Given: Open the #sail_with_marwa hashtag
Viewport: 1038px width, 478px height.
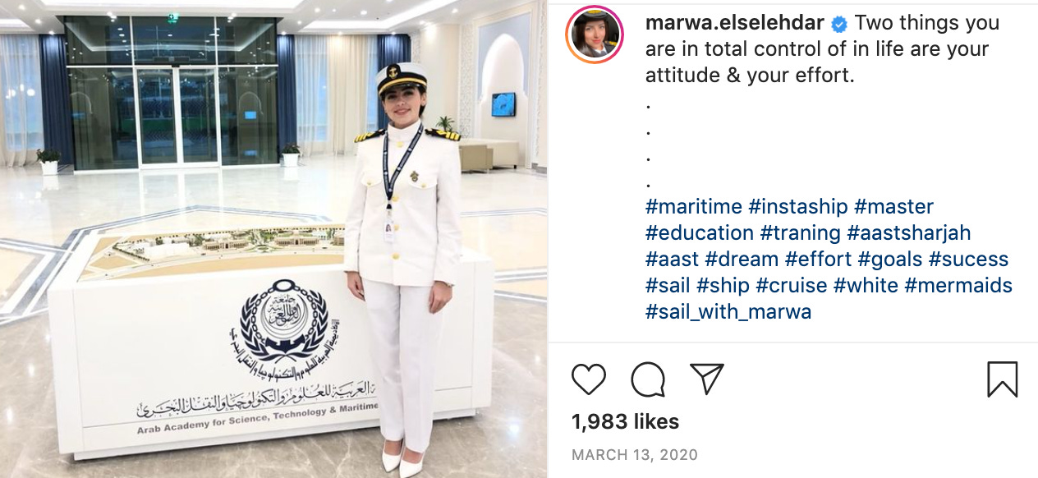Looking at the screenshot, I should (x=728, y=311).
